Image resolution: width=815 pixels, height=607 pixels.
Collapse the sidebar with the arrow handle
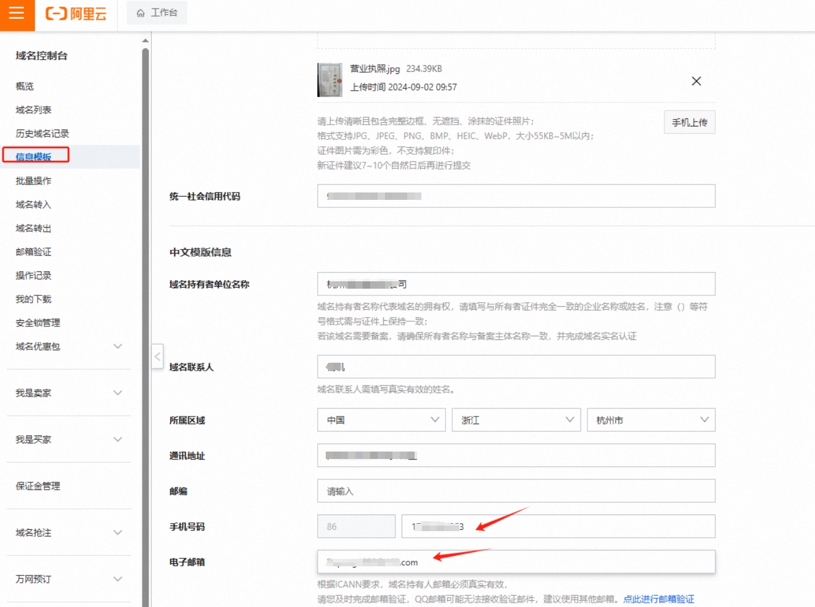click(158, 357)
